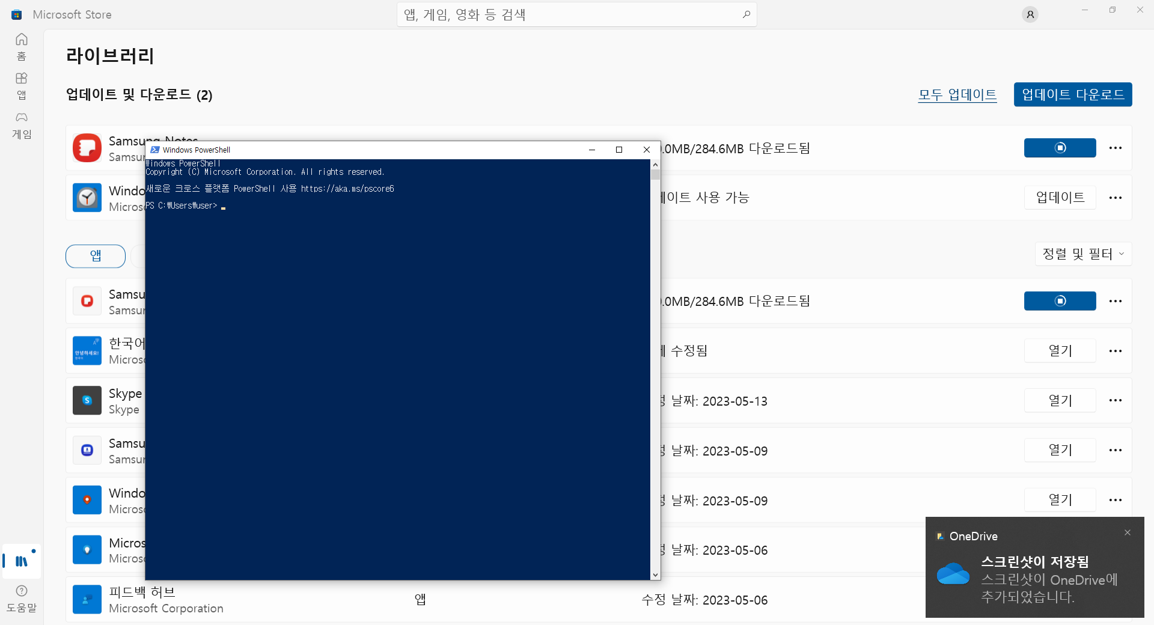Image resolution: width=1154 pixels, height=625 pixels.
Task: Open more options for 2023-05-09 Samsung row
Action: (x=1116, y=450)
